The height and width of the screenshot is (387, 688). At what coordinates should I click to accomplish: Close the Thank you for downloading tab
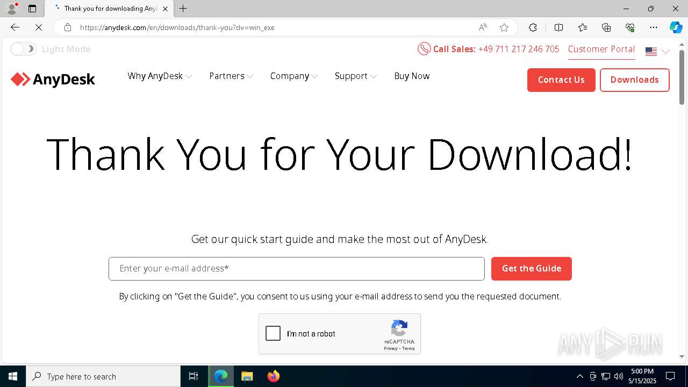tap(165, 9)
